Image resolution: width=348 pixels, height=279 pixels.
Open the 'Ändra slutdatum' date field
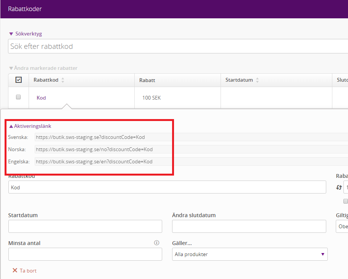tap(249, 226)
